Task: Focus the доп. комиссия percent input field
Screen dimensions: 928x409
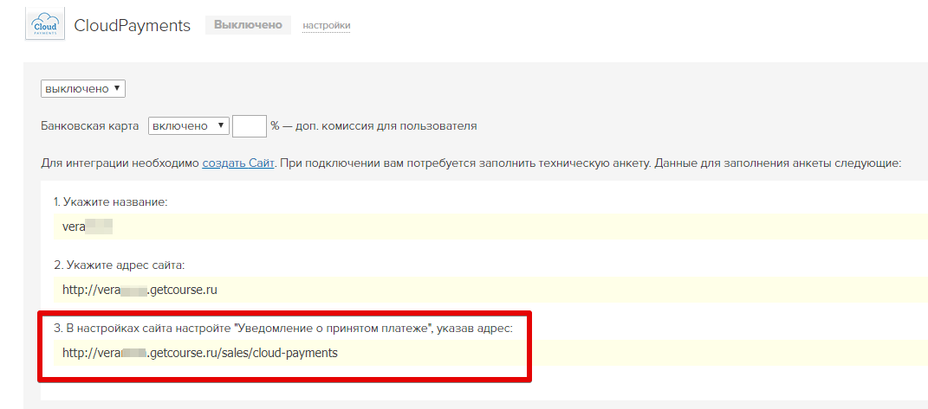Action: pos(250,126)
